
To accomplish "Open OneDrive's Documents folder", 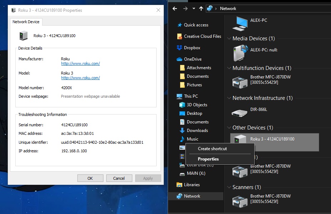I will 194,76.
